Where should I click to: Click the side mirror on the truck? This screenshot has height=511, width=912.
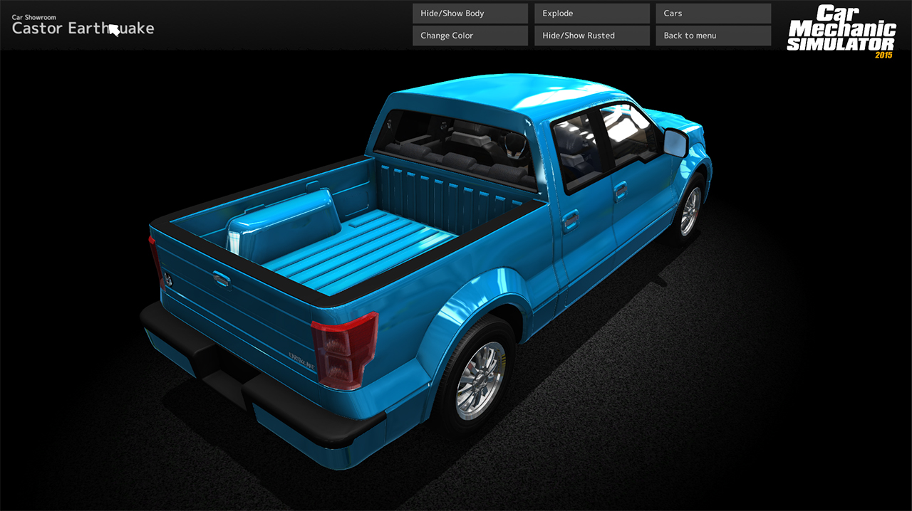pyautogui.click(x=675, y=142)
